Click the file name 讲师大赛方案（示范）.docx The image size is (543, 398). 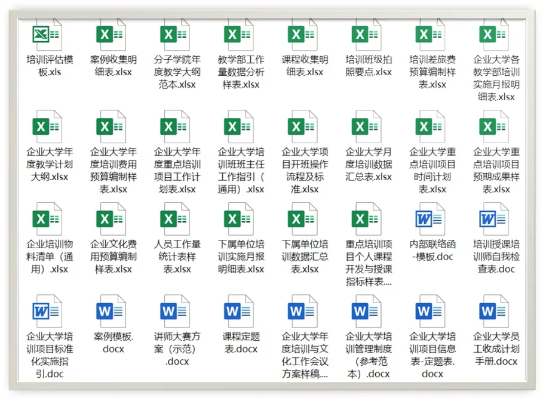(x=177, y=349)
